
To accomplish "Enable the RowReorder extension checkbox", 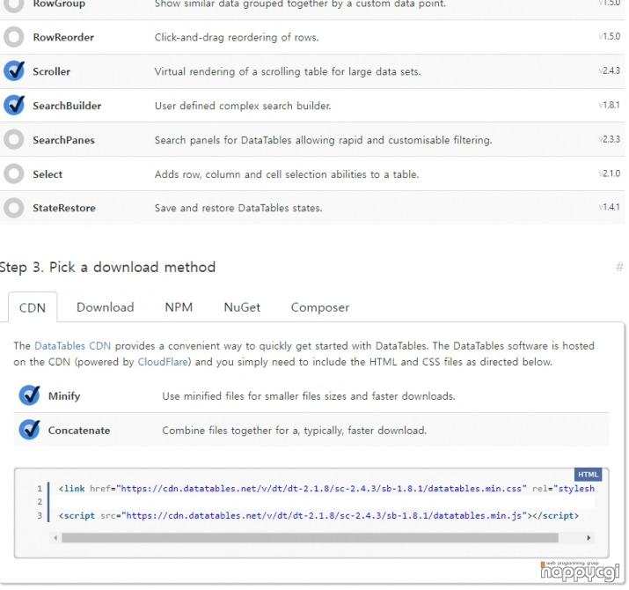I will tap(14, 37).
